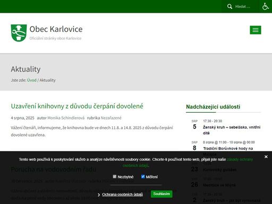Open article Uzavření knihovny z důvodu čerpání dovolené
Screen dimensions: 272x204
coord(77,106)
